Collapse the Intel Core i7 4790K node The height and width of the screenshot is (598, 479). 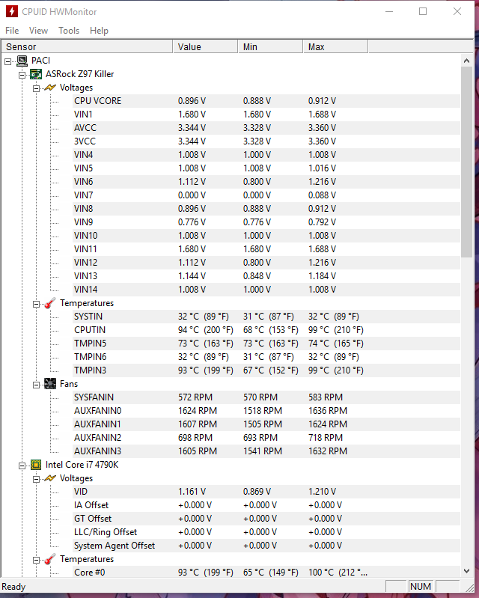point(22,466)
